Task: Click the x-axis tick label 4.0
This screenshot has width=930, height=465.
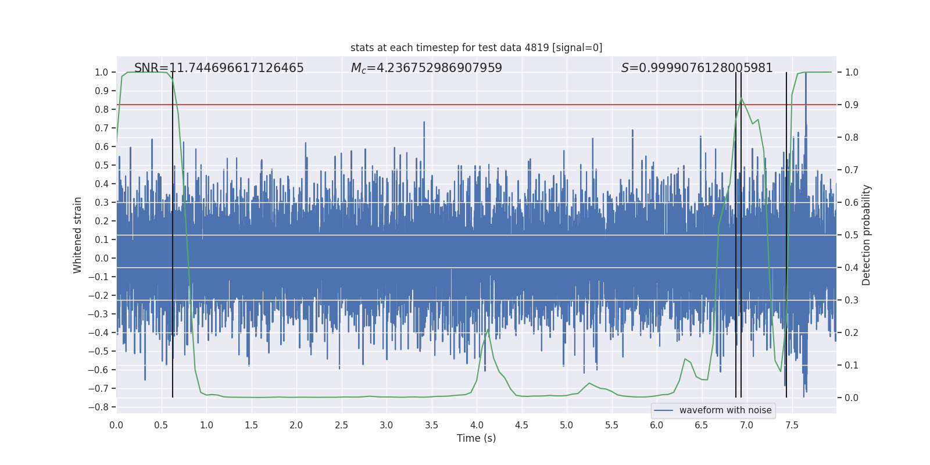Action: pos(476,425)
